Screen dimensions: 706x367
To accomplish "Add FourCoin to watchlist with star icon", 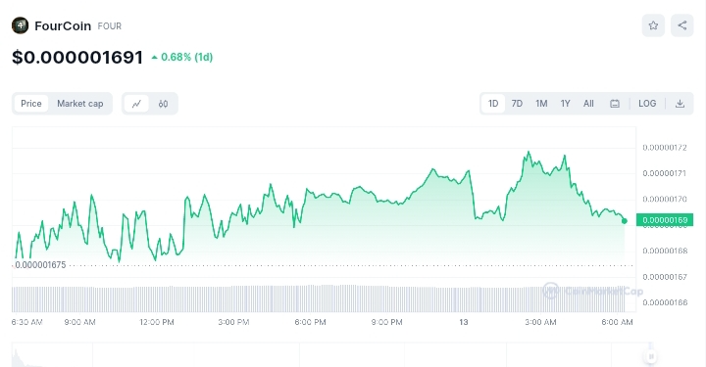I will click(653, 25).
